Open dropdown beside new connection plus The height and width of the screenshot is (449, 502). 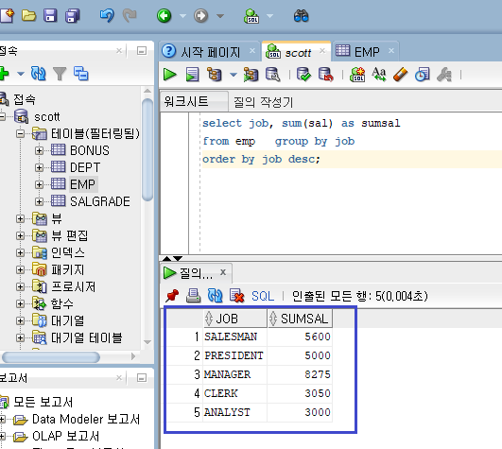[x=21, y=74]
